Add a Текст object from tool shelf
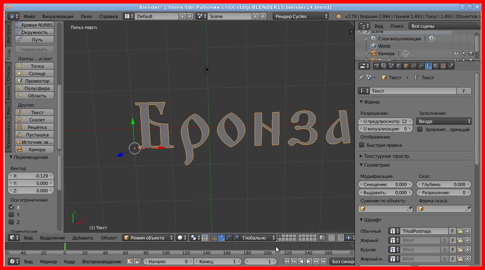The height and width of the screenshot is (270, 485). pyautogui.click(x=34, y=112)
